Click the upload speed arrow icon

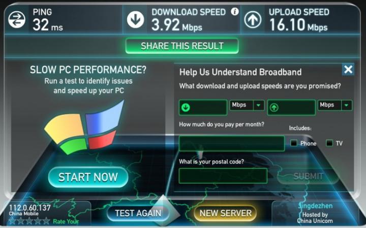[x=253, y=20]
